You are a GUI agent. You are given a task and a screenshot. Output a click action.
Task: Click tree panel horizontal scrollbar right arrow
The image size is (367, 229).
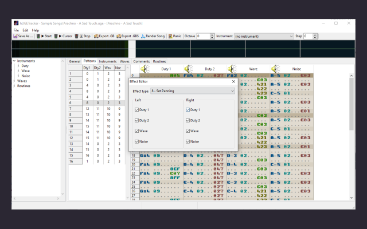point(58,199)
